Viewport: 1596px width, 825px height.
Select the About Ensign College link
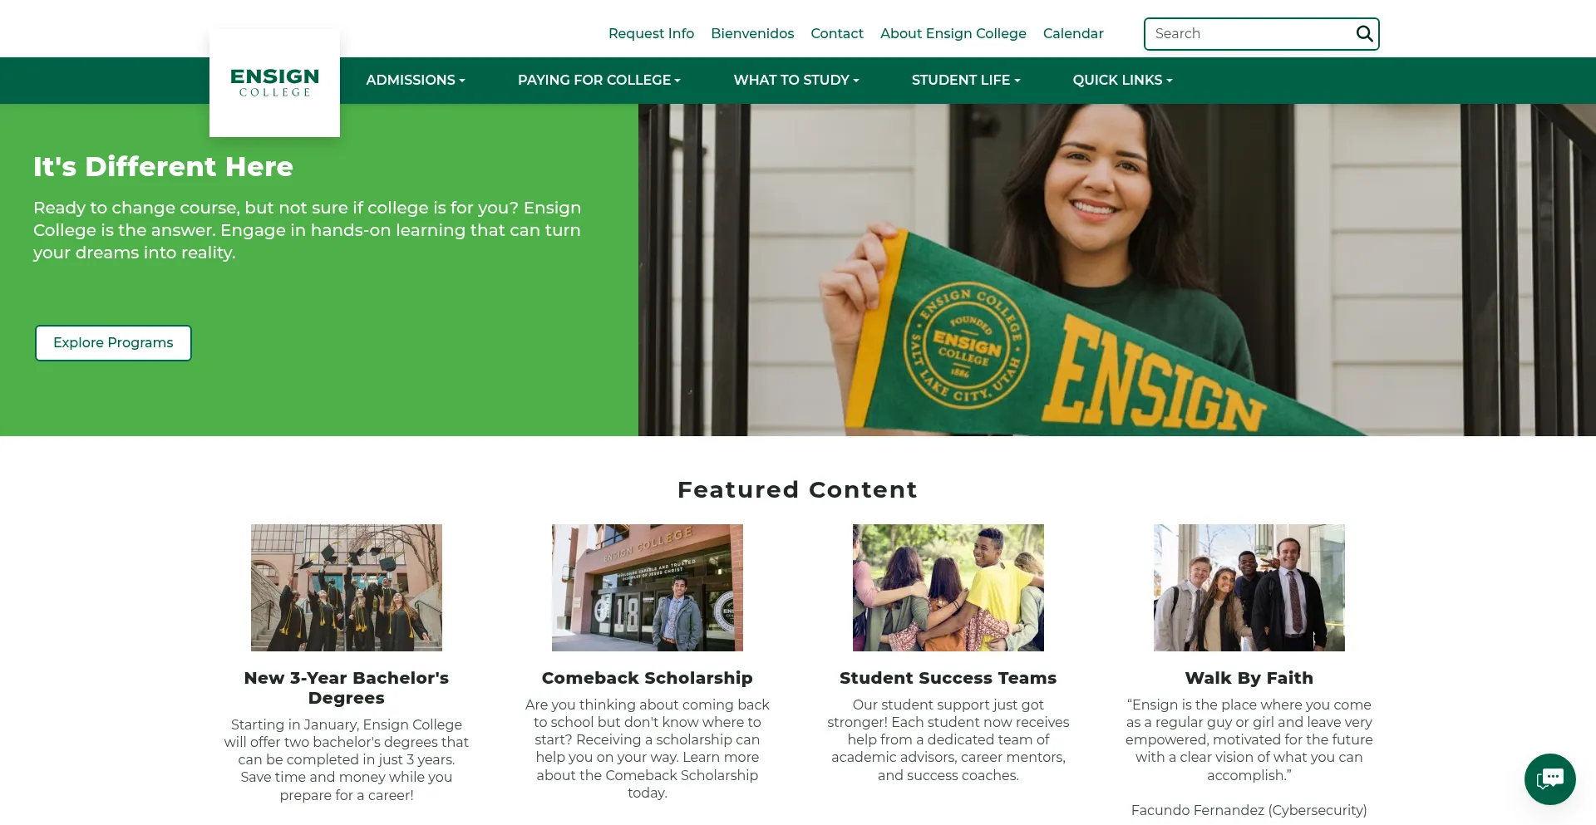pyautogui.click(x=953, y=34)
